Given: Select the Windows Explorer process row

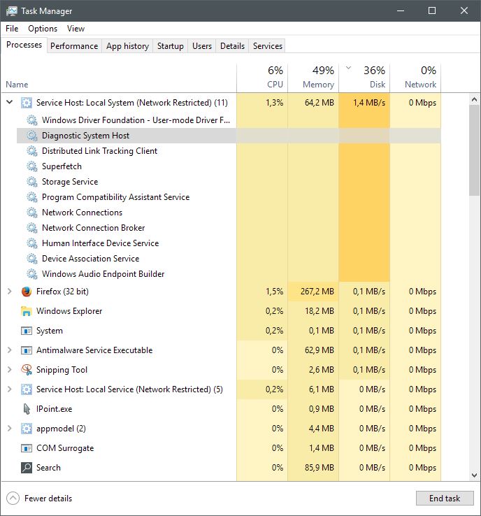Looking at the screenshot, I should [221, 311].
